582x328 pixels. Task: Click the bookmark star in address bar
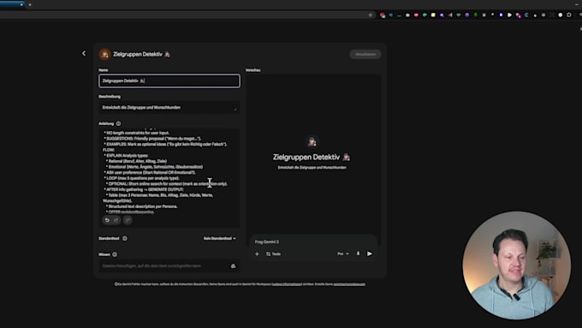pyautogui.click(x=370, y=15)
